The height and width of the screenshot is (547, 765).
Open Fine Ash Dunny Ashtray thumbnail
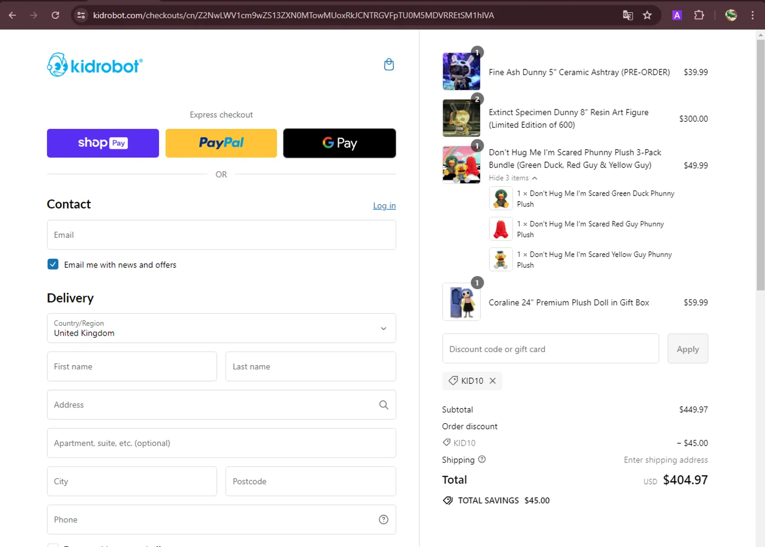(x=461, y=71)
